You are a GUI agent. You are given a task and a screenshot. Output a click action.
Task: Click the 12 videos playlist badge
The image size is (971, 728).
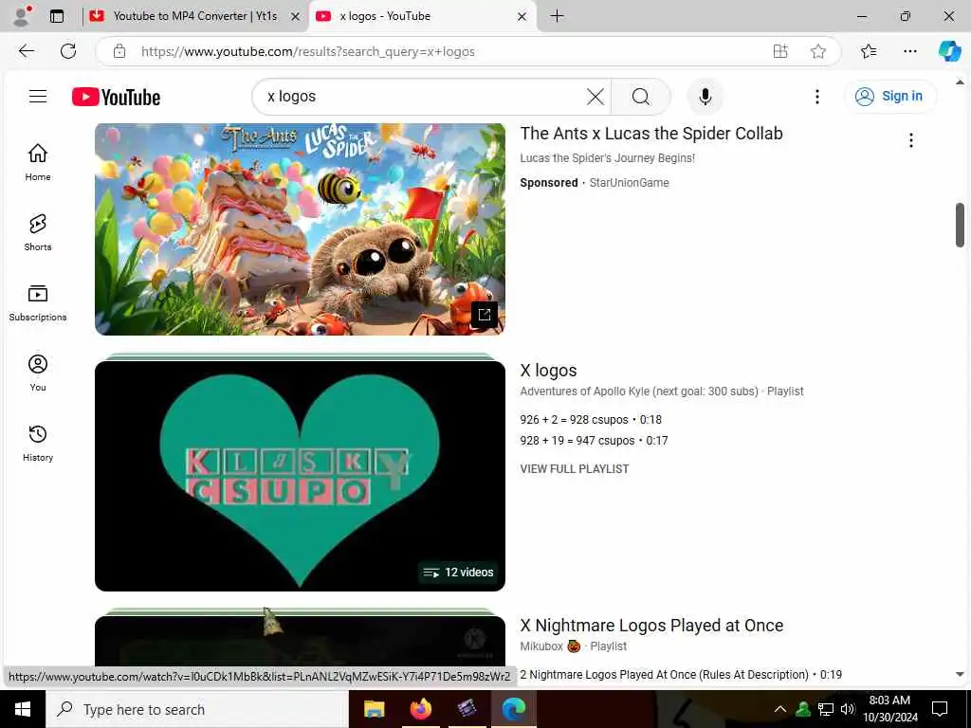click(x=459, y=572)
